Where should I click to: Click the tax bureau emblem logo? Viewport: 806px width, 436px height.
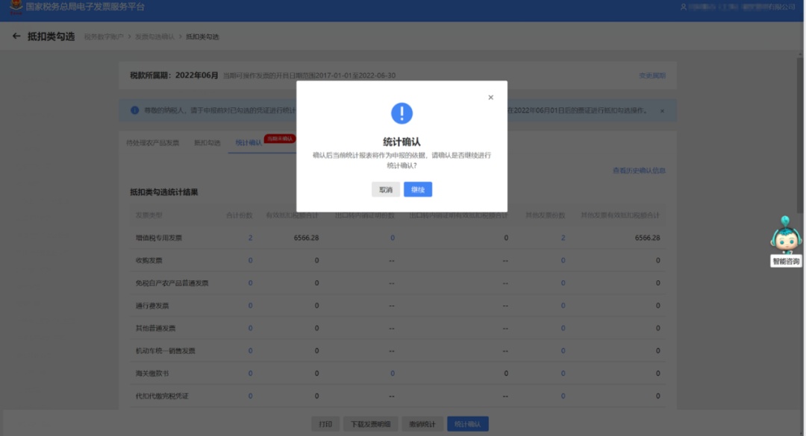(15, 7)
